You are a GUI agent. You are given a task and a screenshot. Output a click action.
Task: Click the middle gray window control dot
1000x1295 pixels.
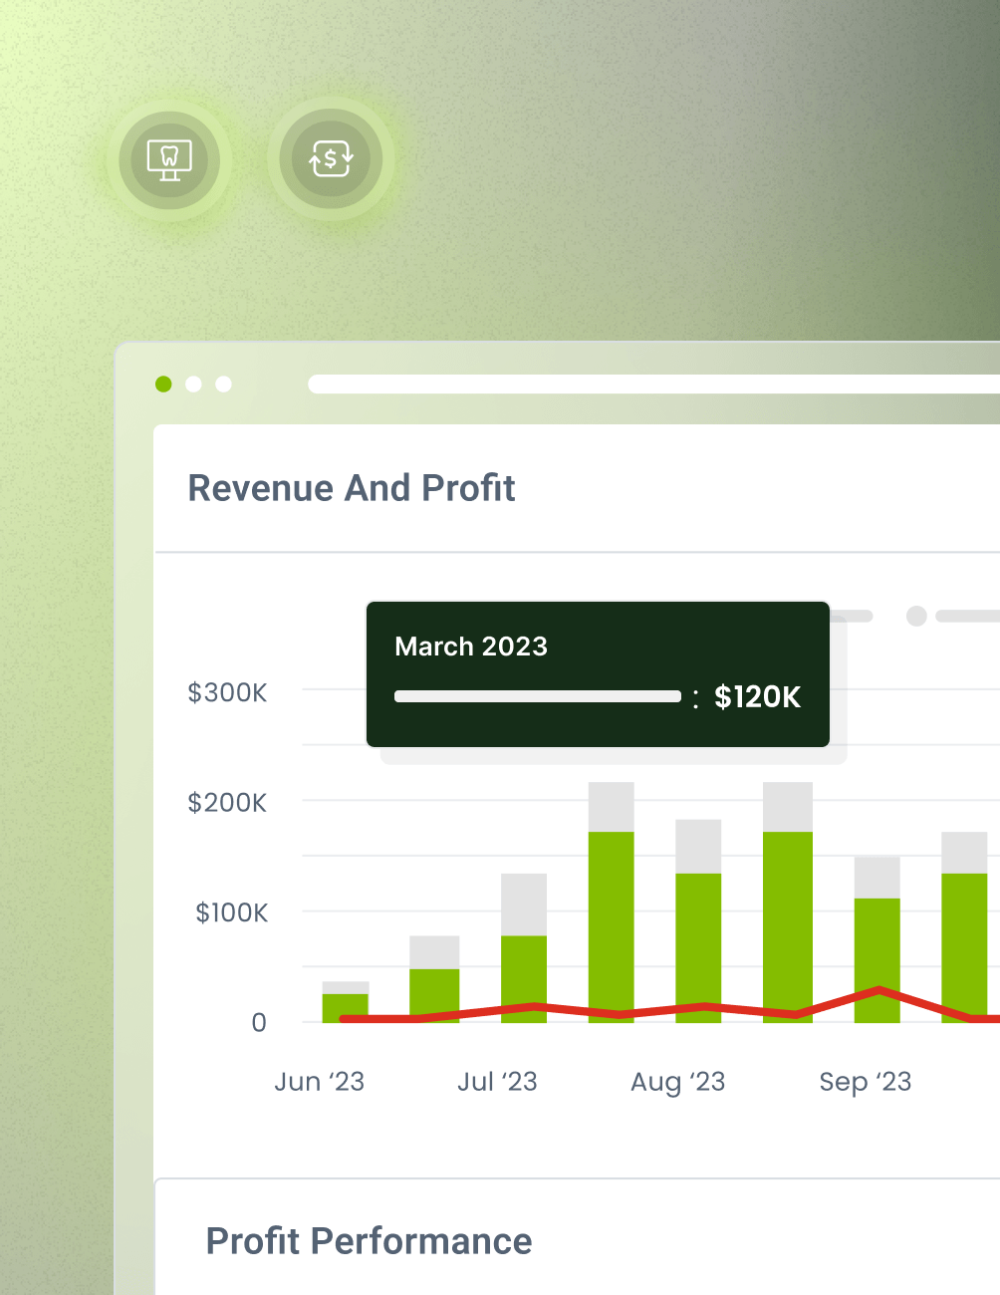193,385
